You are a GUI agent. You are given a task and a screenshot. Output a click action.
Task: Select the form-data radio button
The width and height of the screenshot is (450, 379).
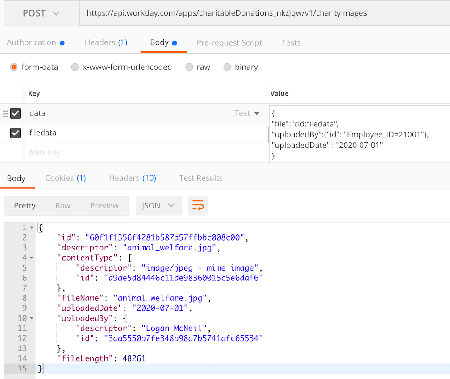(14, 67)
